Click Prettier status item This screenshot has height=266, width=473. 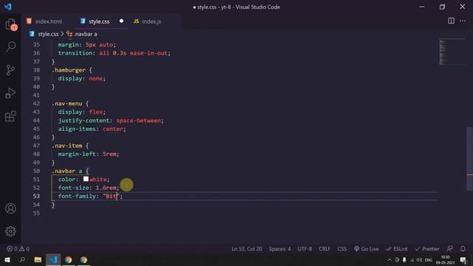pyautogui.click(x=427, y=249)
